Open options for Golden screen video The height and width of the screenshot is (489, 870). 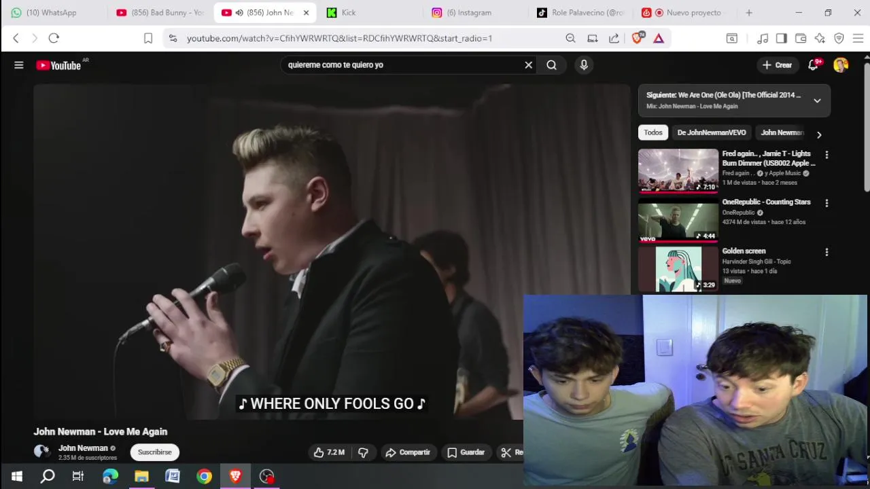(826, 252)
